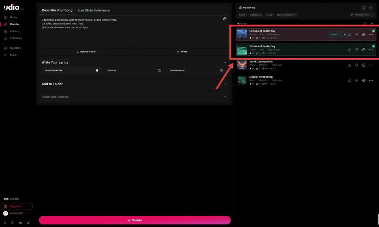Open options for blue-cover Echoes of Yesterday
The height and width of the screenshot is (227, 379).
pyautogui.click(x=371, y=34)
